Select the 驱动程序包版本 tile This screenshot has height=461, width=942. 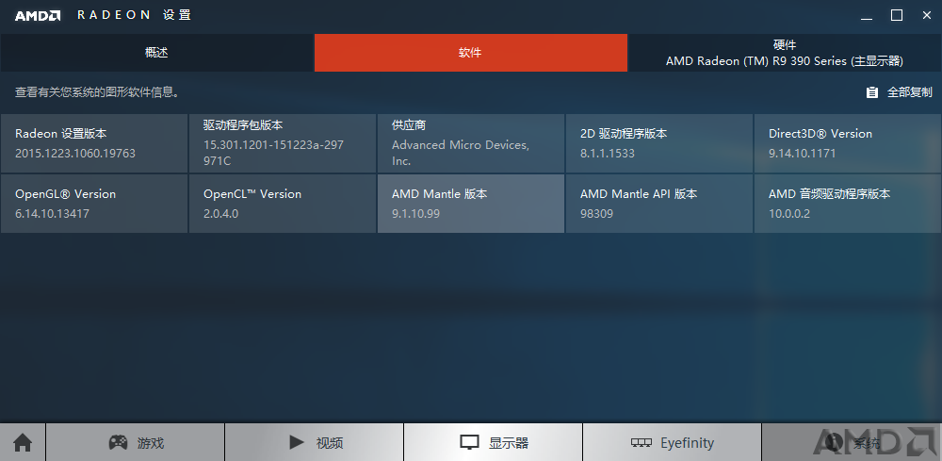(x=283, y=143)
